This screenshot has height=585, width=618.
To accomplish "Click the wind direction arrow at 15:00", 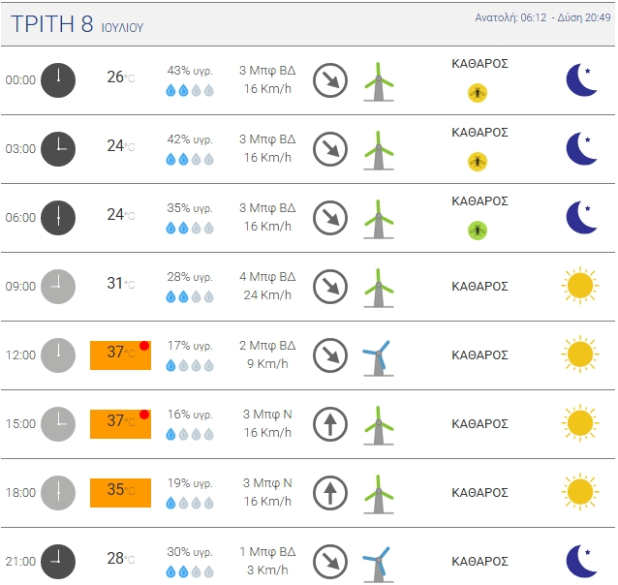I will 330,424.
